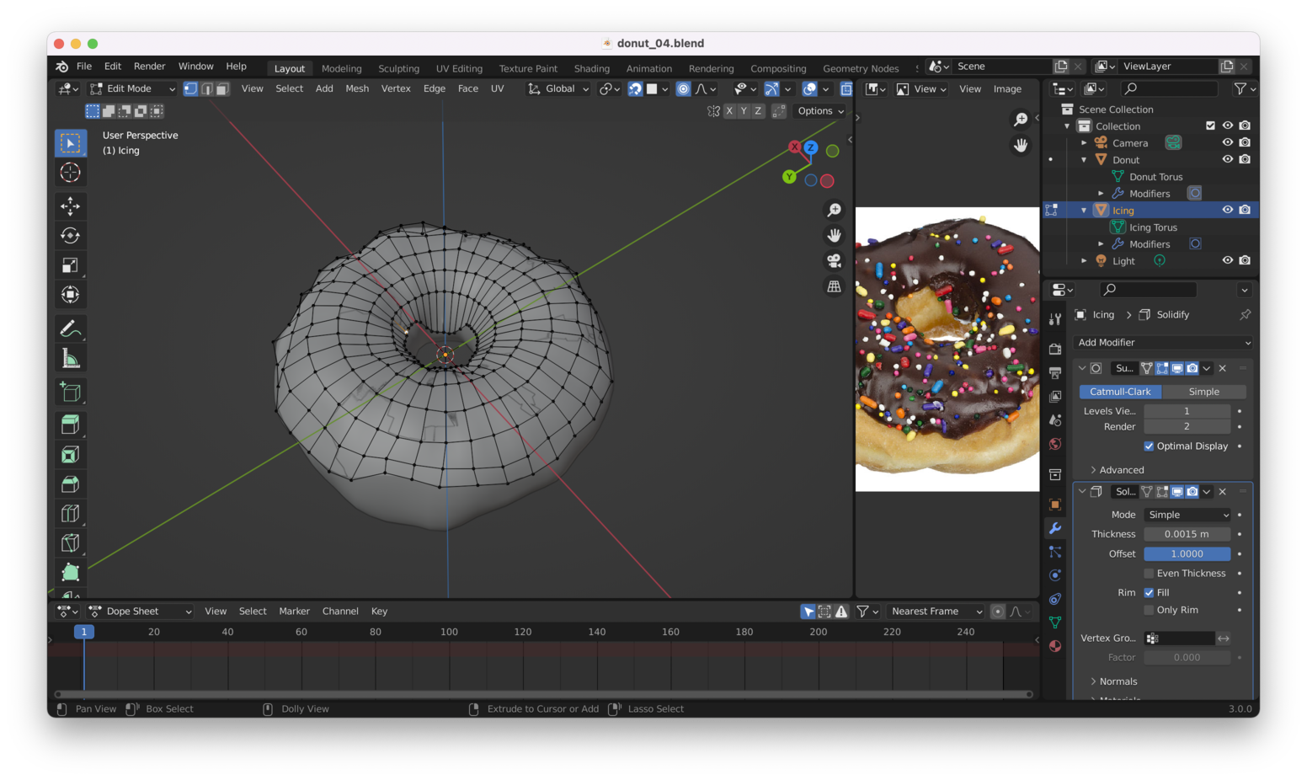Viewport: 1307px width, 780px height.
Task: Choose the 3D Cursor tool
Action: click(x=71, y=173)
